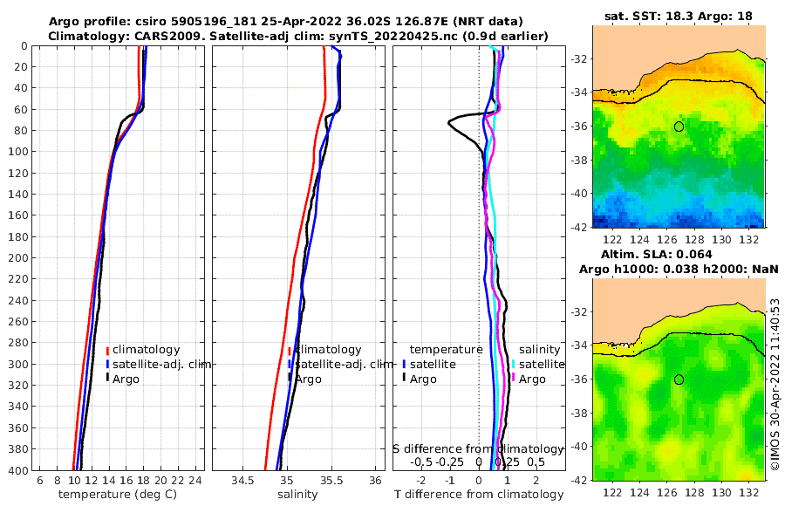This screenshot has height=506, width=785.
Task: Click the black Argo legend swatch in temperature panel
Action: [107, 379]
